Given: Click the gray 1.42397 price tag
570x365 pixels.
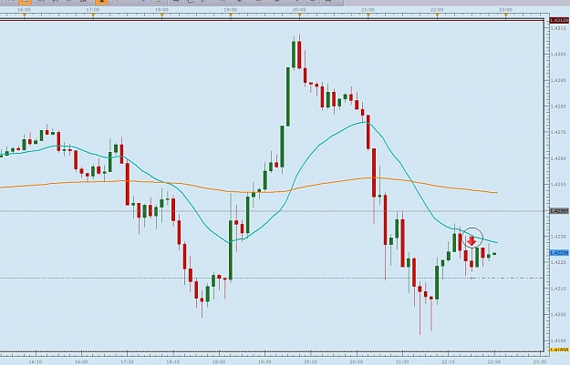Looking at the screenshot, I should tap(559, 211).
